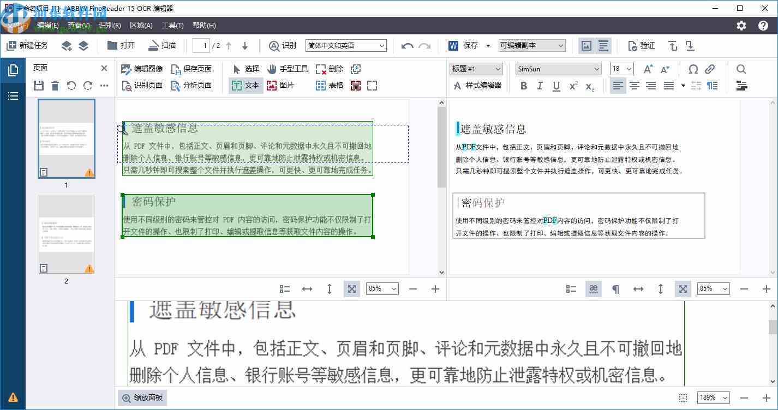Image resolution: width=778 pixels, height=410 pixels.
Task: Select the 表格 table area tool
Action: (x=330, y=85)
